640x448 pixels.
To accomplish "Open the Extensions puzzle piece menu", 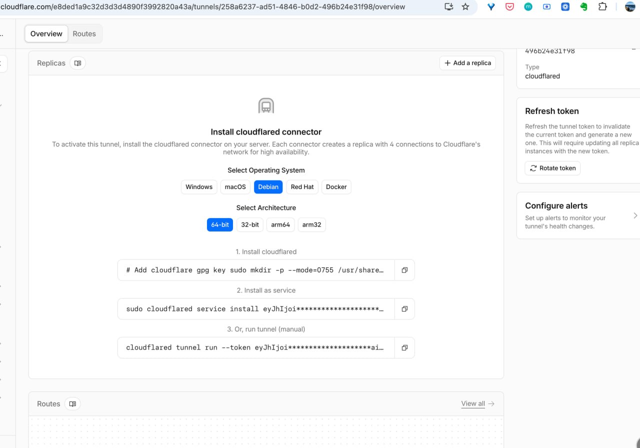I will coord(602,7).
